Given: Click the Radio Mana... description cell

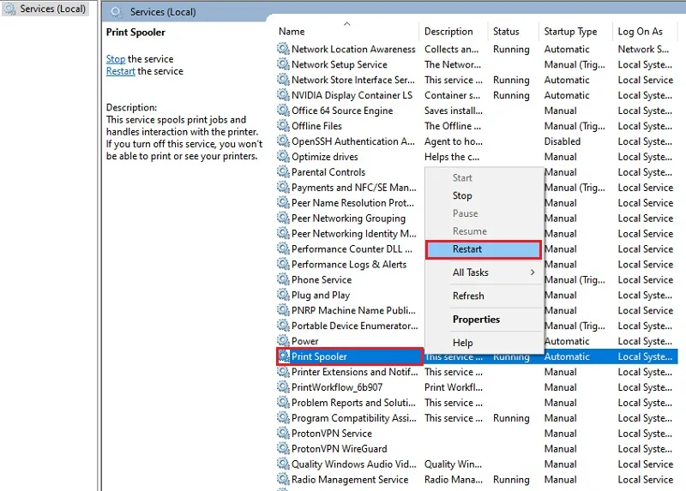Looking at the screenshot, I should click(x=454, y=479).
